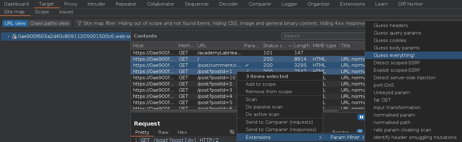Click the lock icon beside the host entry
The image size is (462, 142).
click(14, 36)
